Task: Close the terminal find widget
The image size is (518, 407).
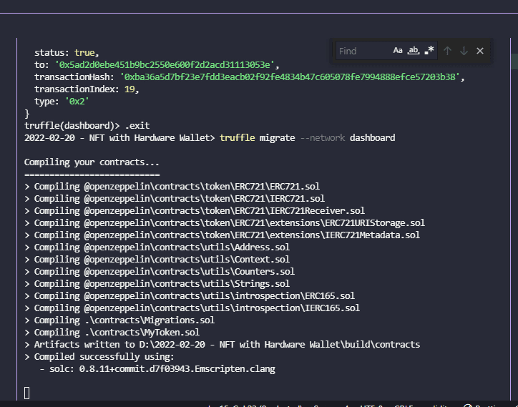Action: point(480,51)
